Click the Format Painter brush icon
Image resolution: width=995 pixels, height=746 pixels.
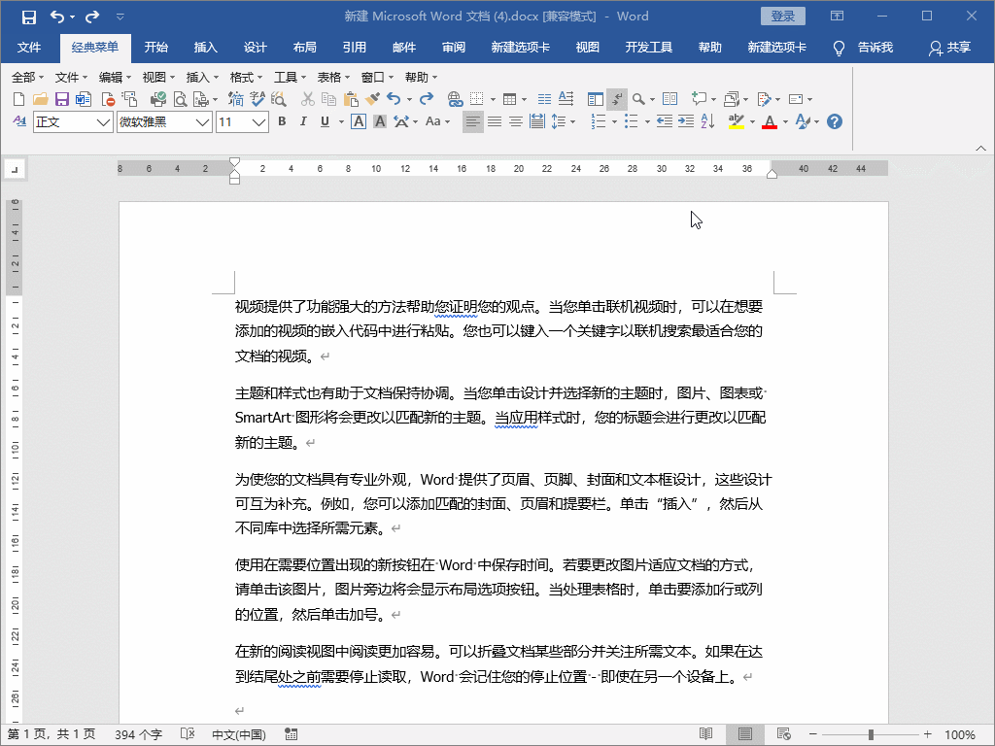pos(372,99)
